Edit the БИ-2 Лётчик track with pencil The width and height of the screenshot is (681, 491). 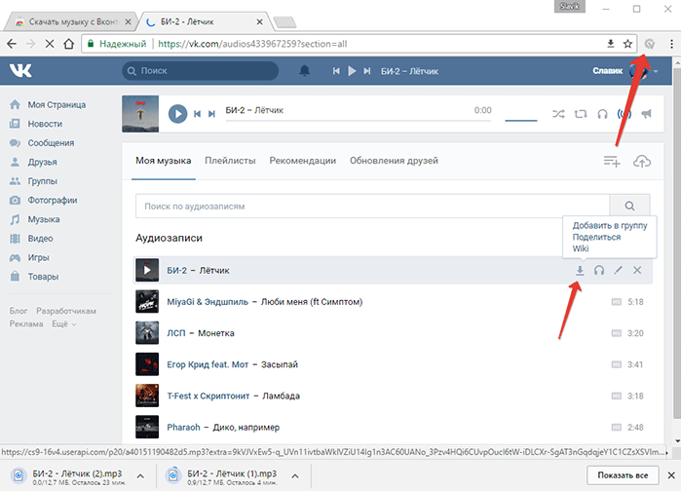point(618,270)
